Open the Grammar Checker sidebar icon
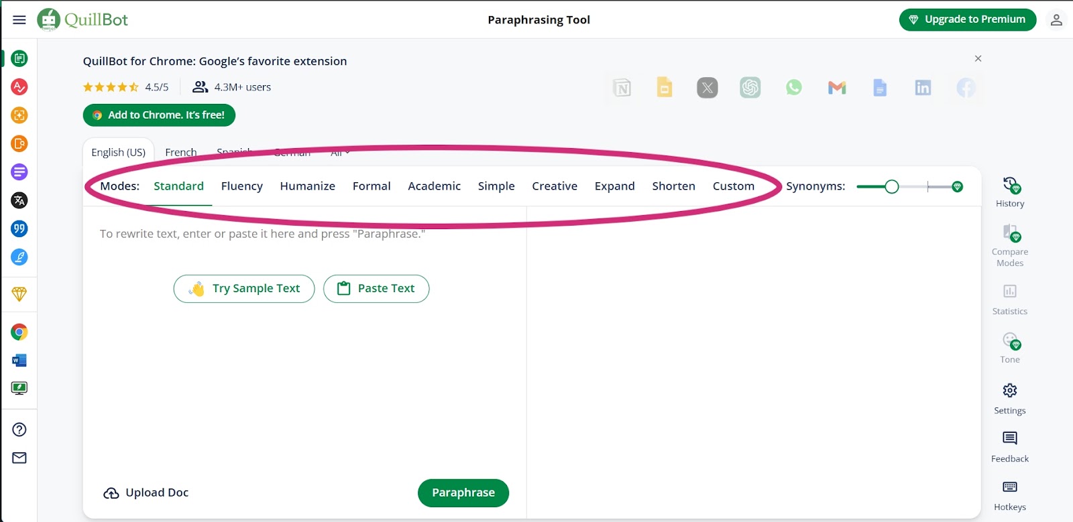 point(19,87)
